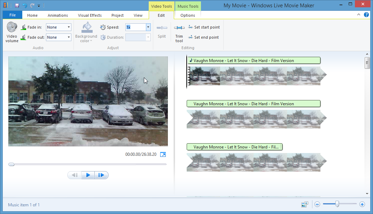Viewport: 373px width, 214px height.
Task: Open Help with the question mark icon
Action: click(x=366, y=15)
